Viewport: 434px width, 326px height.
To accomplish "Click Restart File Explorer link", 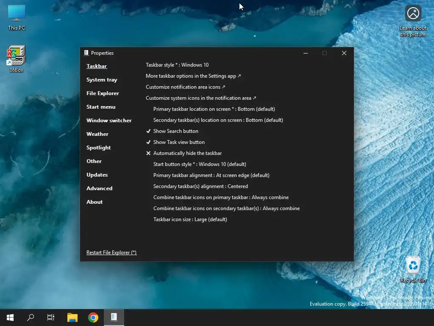I will 111,253.
